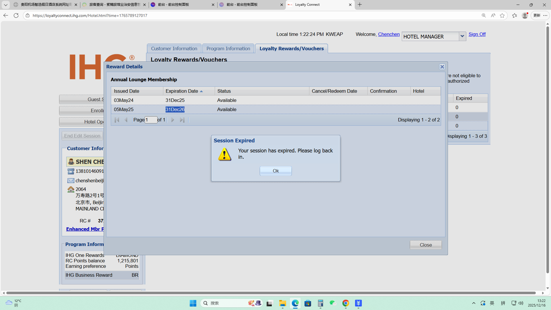Click the Sign Off link
Screen dimensions: 551x310
click(477, 34)
